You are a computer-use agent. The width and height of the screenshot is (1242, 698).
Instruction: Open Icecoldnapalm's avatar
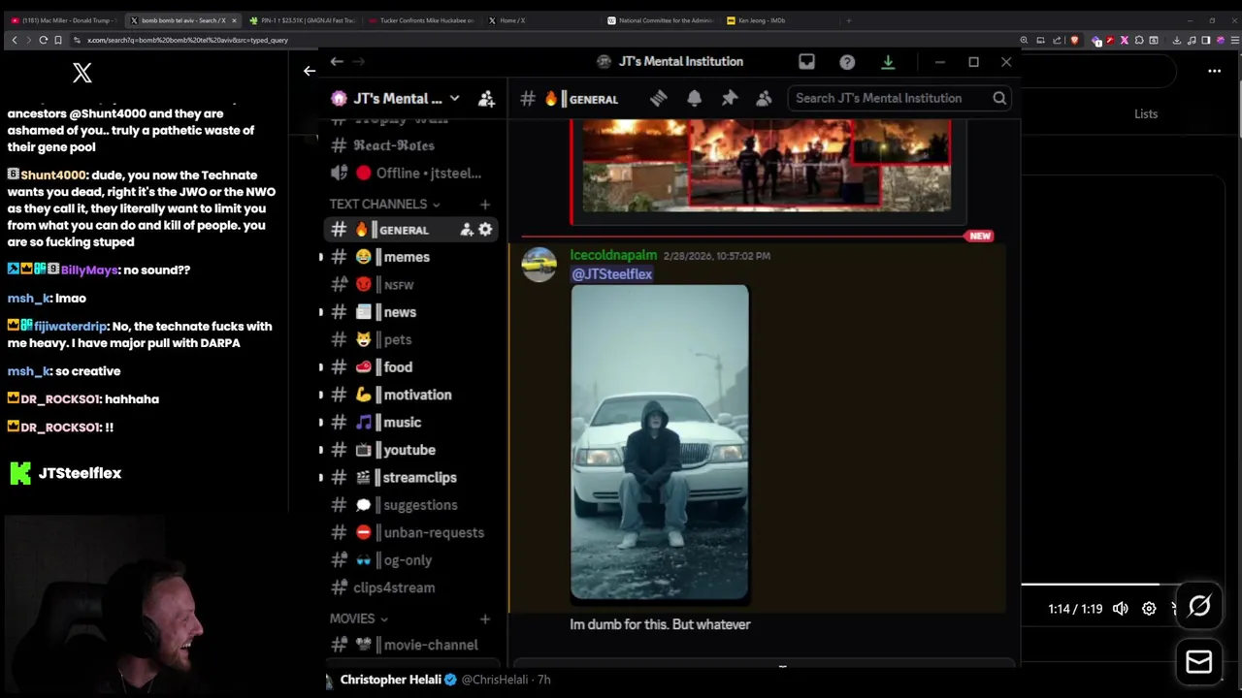[539, 264]
